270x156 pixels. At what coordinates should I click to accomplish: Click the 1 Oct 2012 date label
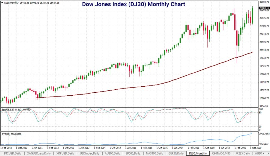pos(68,148)
